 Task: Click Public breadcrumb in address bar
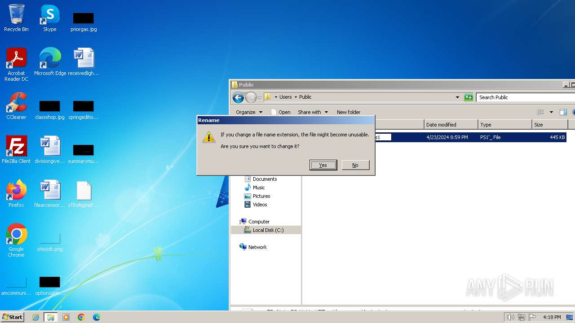click(305, 97)
